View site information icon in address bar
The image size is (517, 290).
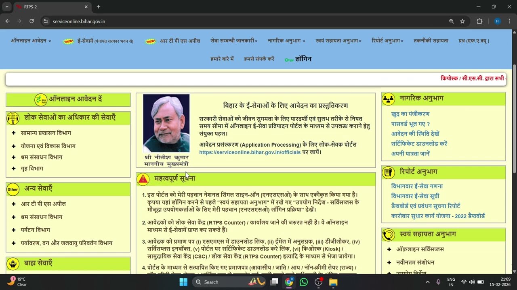(x=46, y=21)
